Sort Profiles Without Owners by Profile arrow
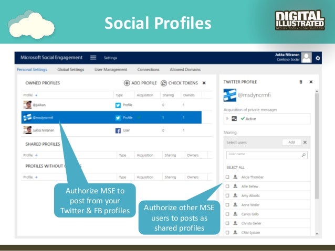335x251 pixels. pos(36,177)
